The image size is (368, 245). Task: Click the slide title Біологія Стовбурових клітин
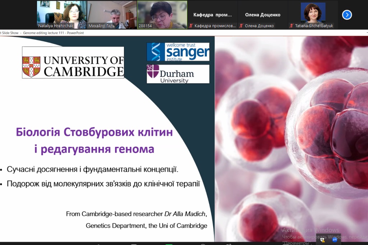pyautogui.click(x=94, y=132)
